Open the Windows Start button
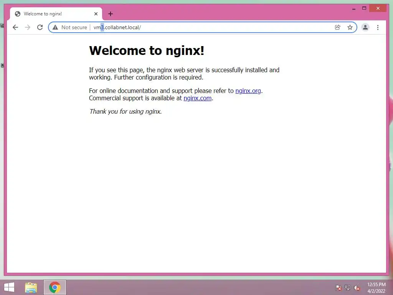Viewport: 393px width, 295px height. (9, 287)
